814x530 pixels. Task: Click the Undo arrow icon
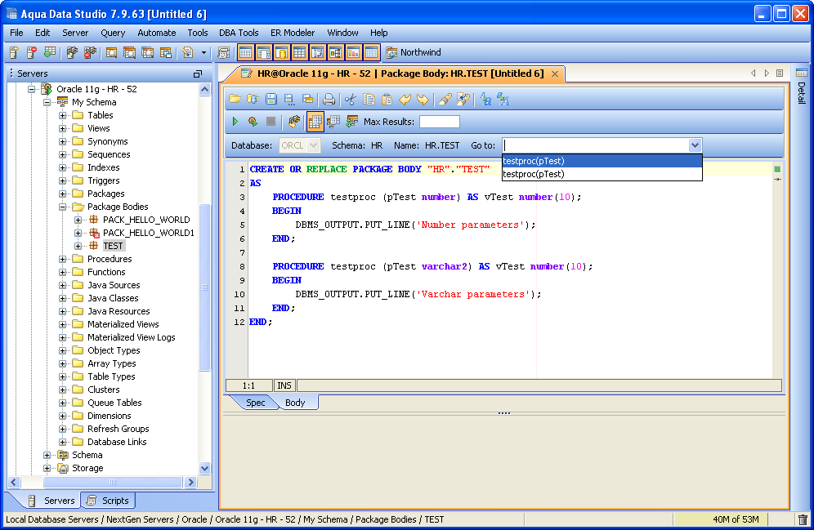point(405,100)
